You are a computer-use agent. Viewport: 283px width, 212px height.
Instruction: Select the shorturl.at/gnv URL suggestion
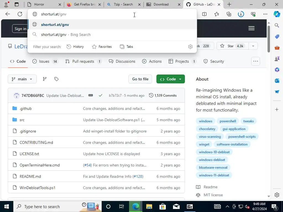point(112,25)
